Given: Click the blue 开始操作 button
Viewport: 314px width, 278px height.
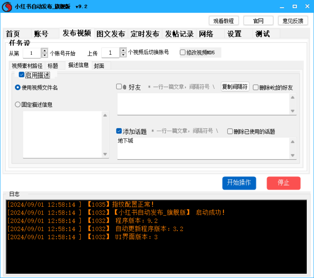Looking at the screenshot, I should 239,183.
